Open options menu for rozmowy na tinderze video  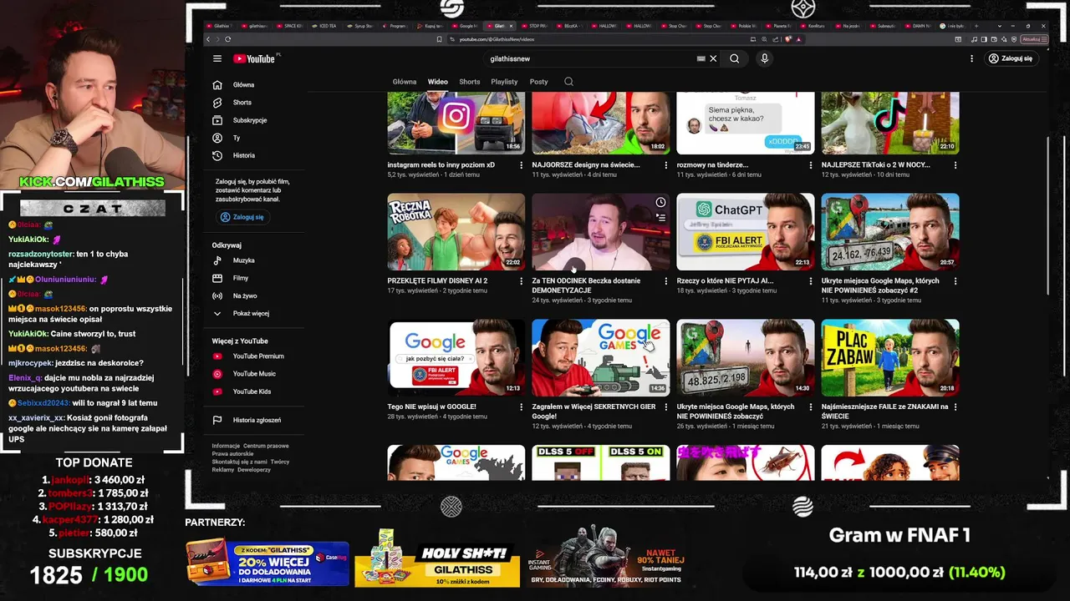tap(810, 165)
